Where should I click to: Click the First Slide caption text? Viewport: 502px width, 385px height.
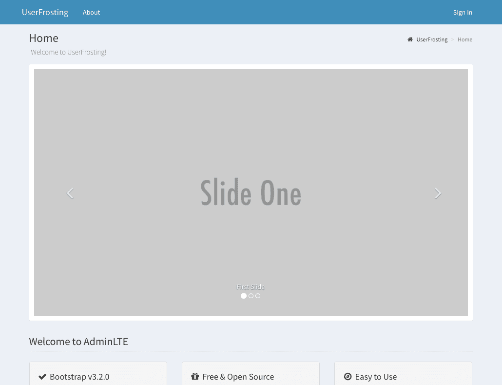pyautogui.click(x=251, y=287)
